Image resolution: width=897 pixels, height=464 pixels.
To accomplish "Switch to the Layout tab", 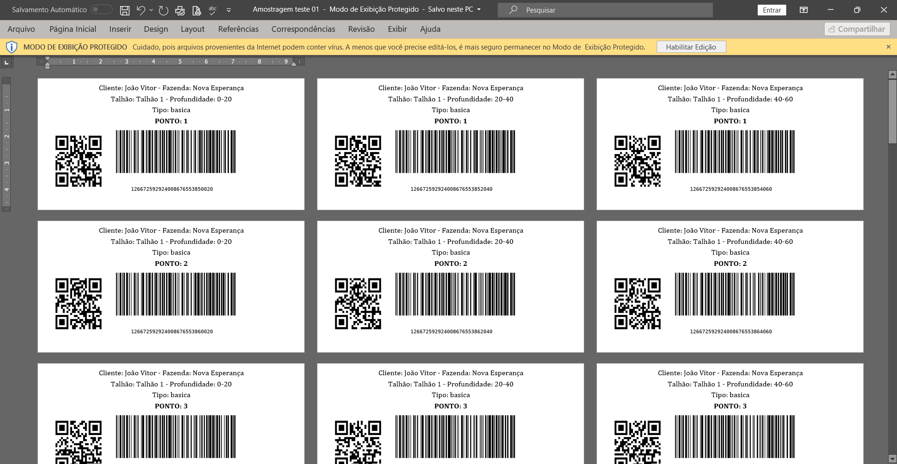I will pos(193,29).
